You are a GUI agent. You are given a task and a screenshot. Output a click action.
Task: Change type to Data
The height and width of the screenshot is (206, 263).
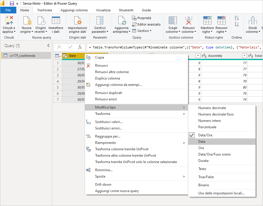[x=222, y=142]
